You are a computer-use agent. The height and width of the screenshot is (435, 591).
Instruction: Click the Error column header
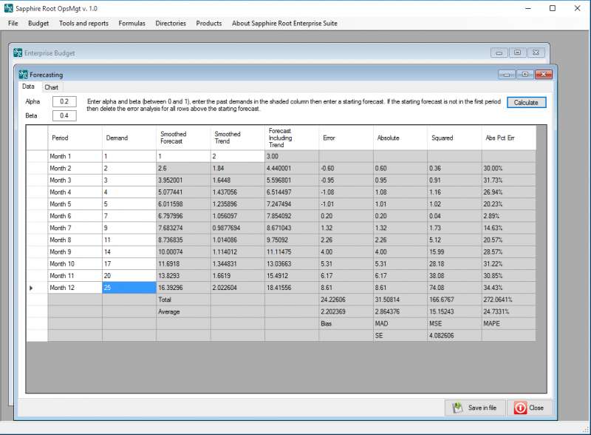coord(346,138)
